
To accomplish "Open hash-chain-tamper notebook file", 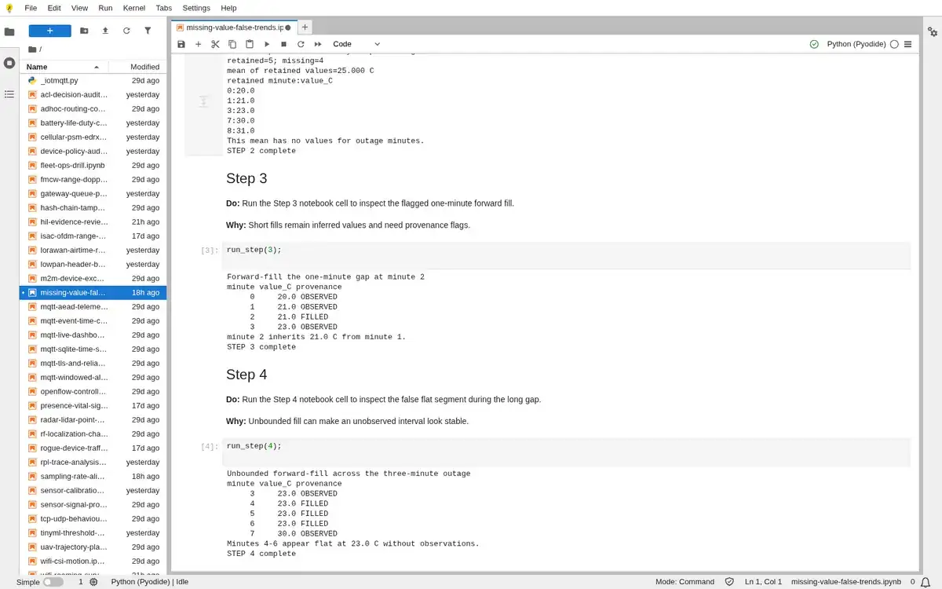I will 93,208.
